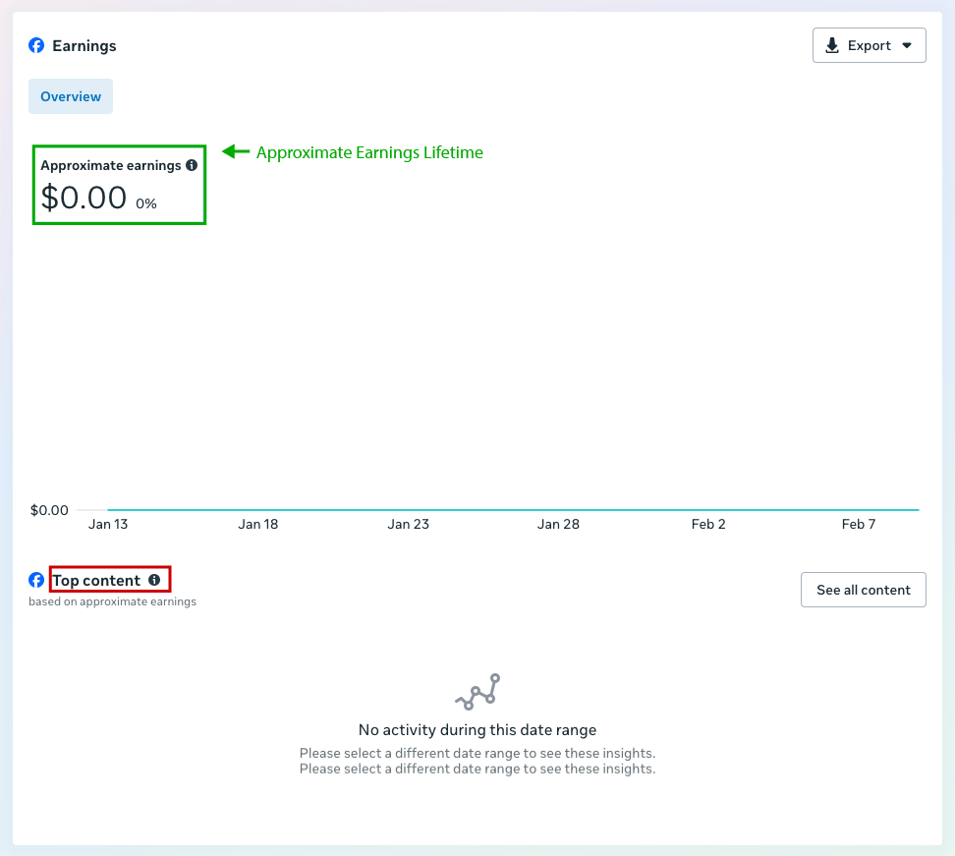The width and height of the screenshot is (955, 856).
Task: Click the Top content heading
Action: [96, 581]
